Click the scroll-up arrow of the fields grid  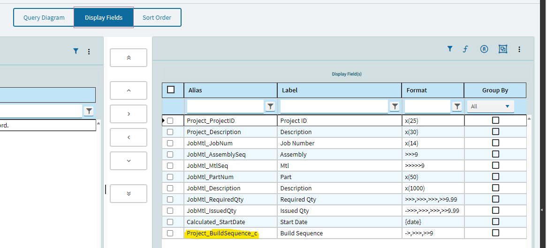pos(530,119)
